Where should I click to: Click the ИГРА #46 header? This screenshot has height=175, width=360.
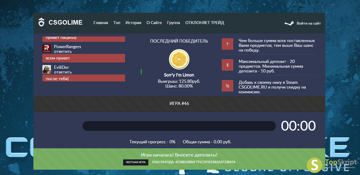pos(179,103)
